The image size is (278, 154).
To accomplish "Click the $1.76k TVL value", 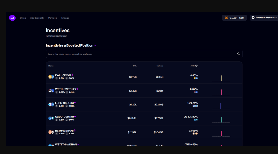I will click(x=133, y=77).
